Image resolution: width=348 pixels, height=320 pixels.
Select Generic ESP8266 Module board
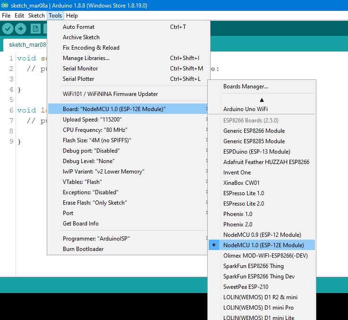coord(262,131)
